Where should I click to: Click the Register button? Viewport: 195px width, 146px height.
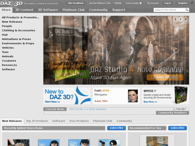click(183, 3)
